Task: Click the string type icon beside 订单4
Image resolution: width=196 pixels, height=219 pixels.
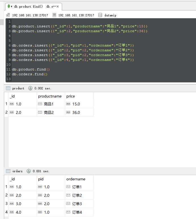Action: [x=68, y=212]
